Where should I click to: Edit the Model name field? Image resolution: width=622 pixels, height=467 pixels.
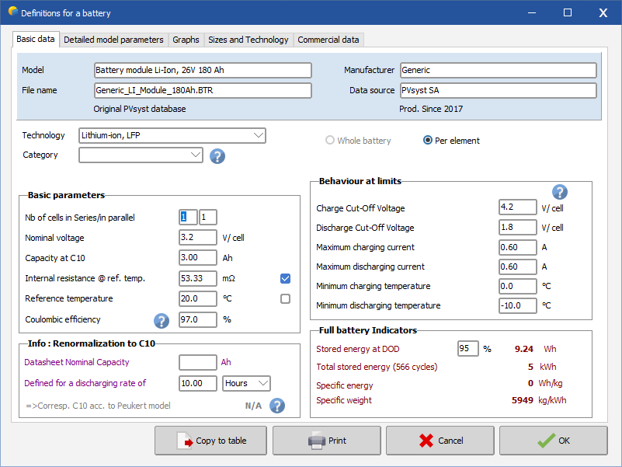[203, 70]
